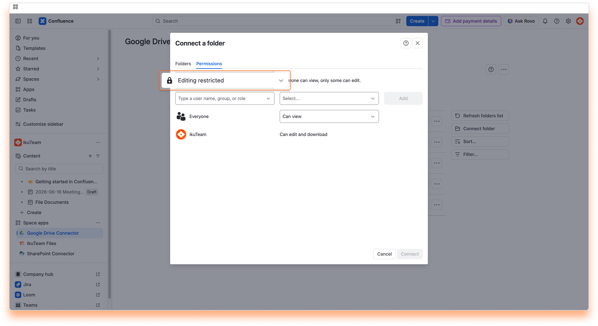
Task: Collapse the sidebar with the panel icon
Action: 18,21
